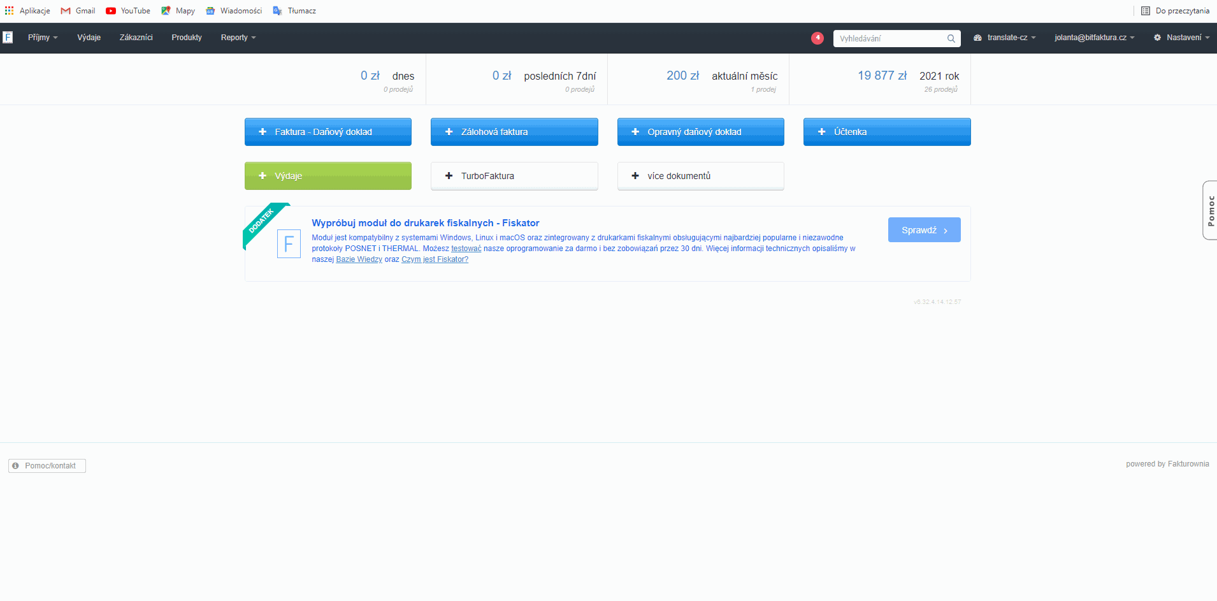Create a new Zálohová faktura
The width and height of the screenshot is (1217, 601).
(x=514, y=132)
